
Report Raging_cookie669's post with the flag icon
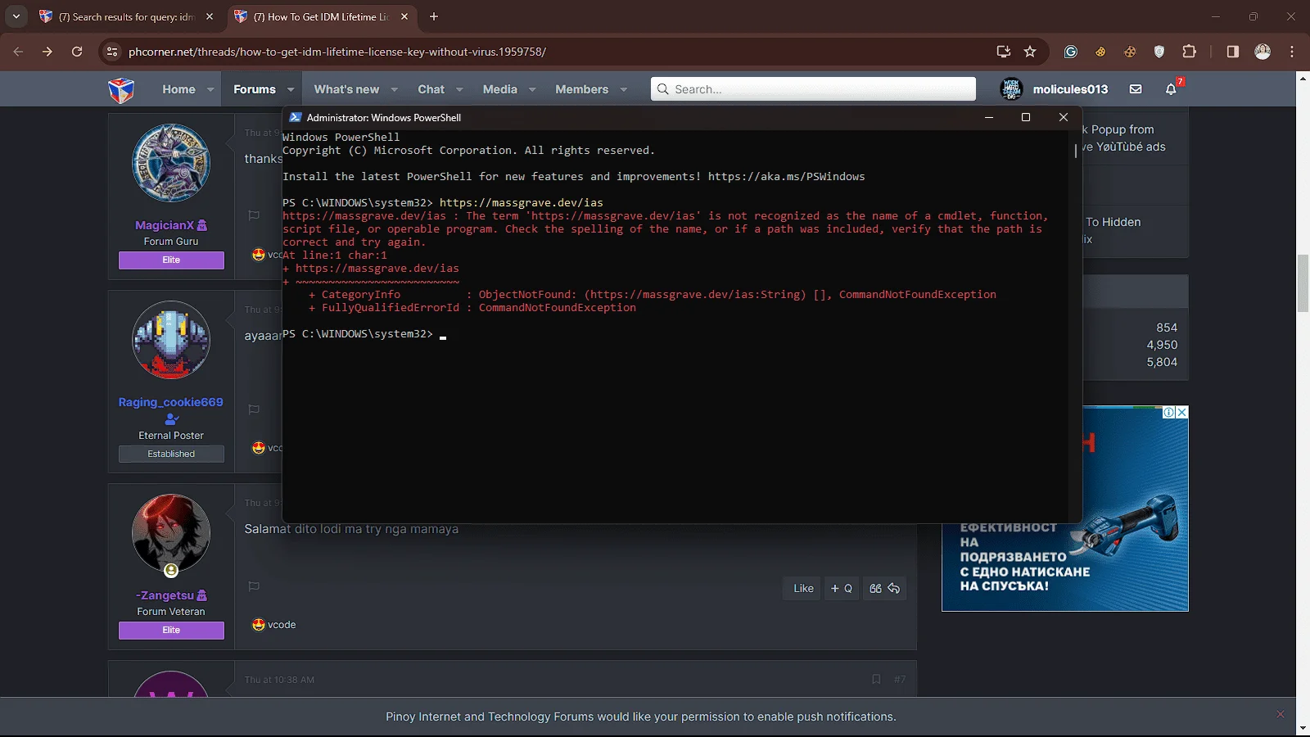(x=254, y=409)
